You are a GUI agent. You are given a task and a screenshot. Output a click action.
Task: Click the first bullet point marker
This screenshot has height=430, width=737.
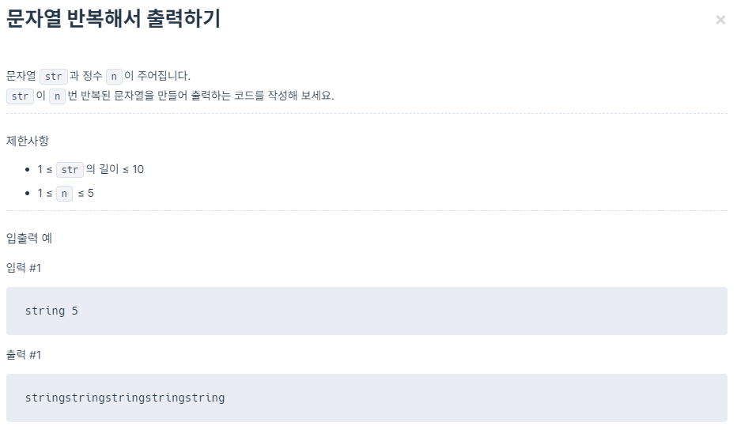pyautogui.click(x=27, y=170)
